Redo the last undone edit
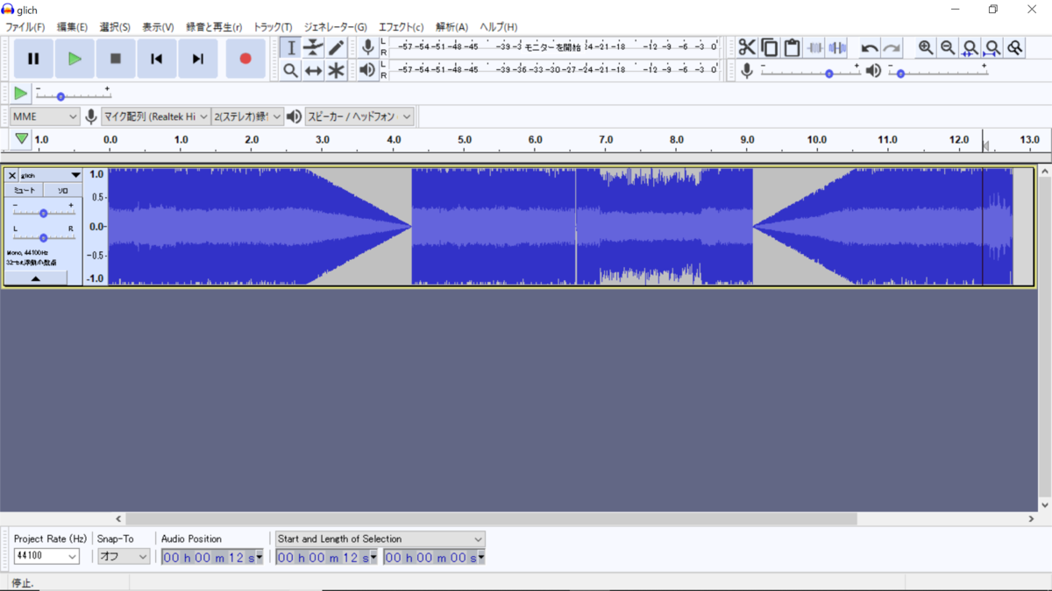 [x=892, y=47]
